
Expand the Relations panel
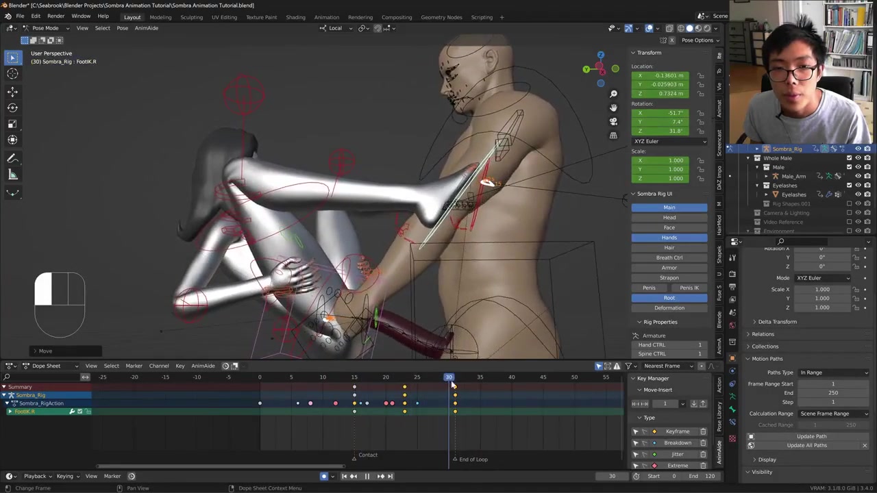click(763, 334)
